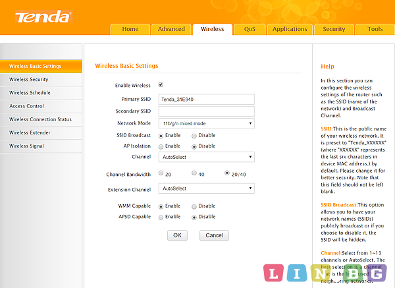This screenshot has height=288, width=395.
Task: Click the Cancel button
Action: pos(214,235)
